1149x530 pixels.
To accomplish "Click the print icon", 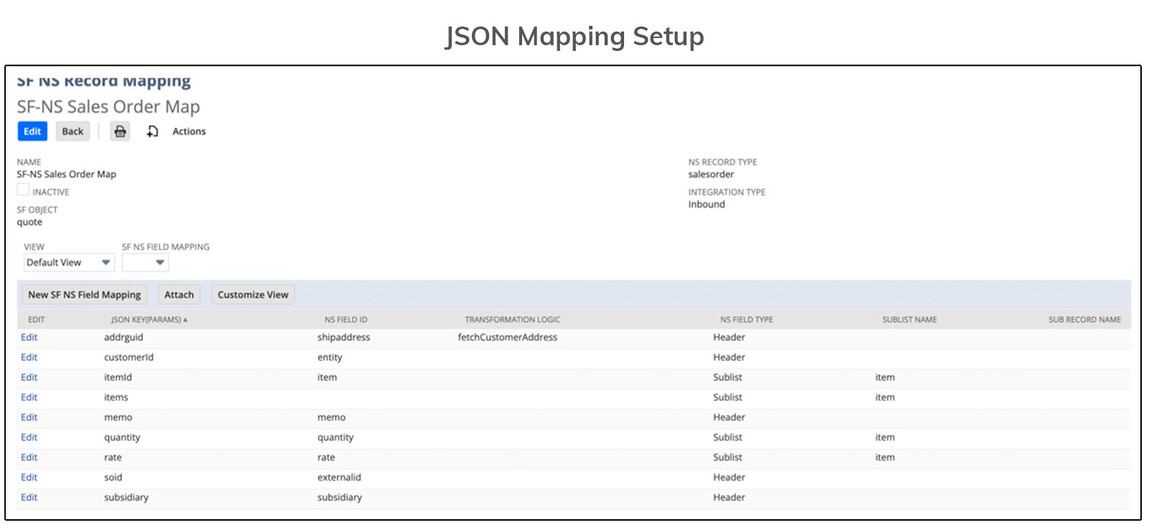I will pyautogui.click(x=120, y=131).
